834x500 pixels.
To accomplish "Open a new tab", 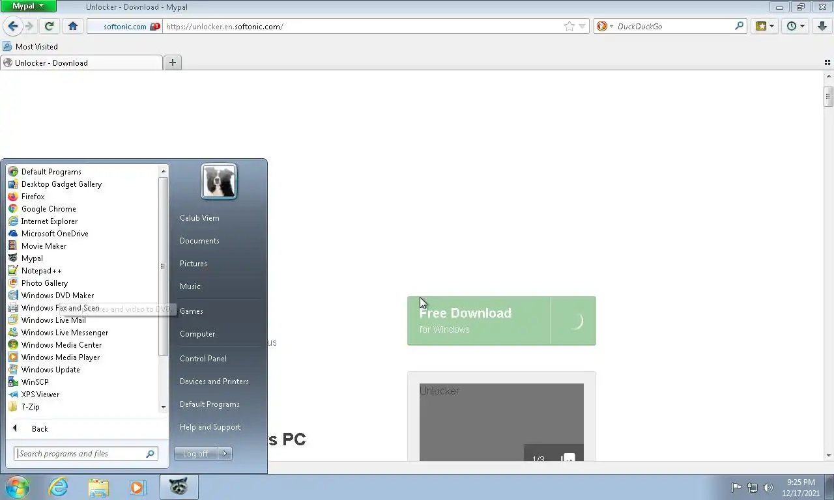I will pyautogui.click(x=173, y=62).
